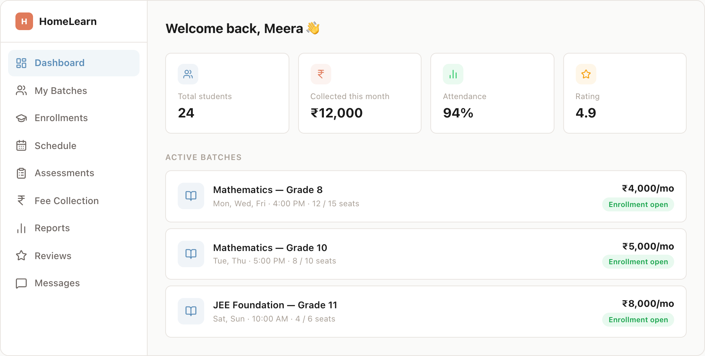This screenshot has height=356, width=705.
Task: Open the Fee Collection section
Action: 66,200
